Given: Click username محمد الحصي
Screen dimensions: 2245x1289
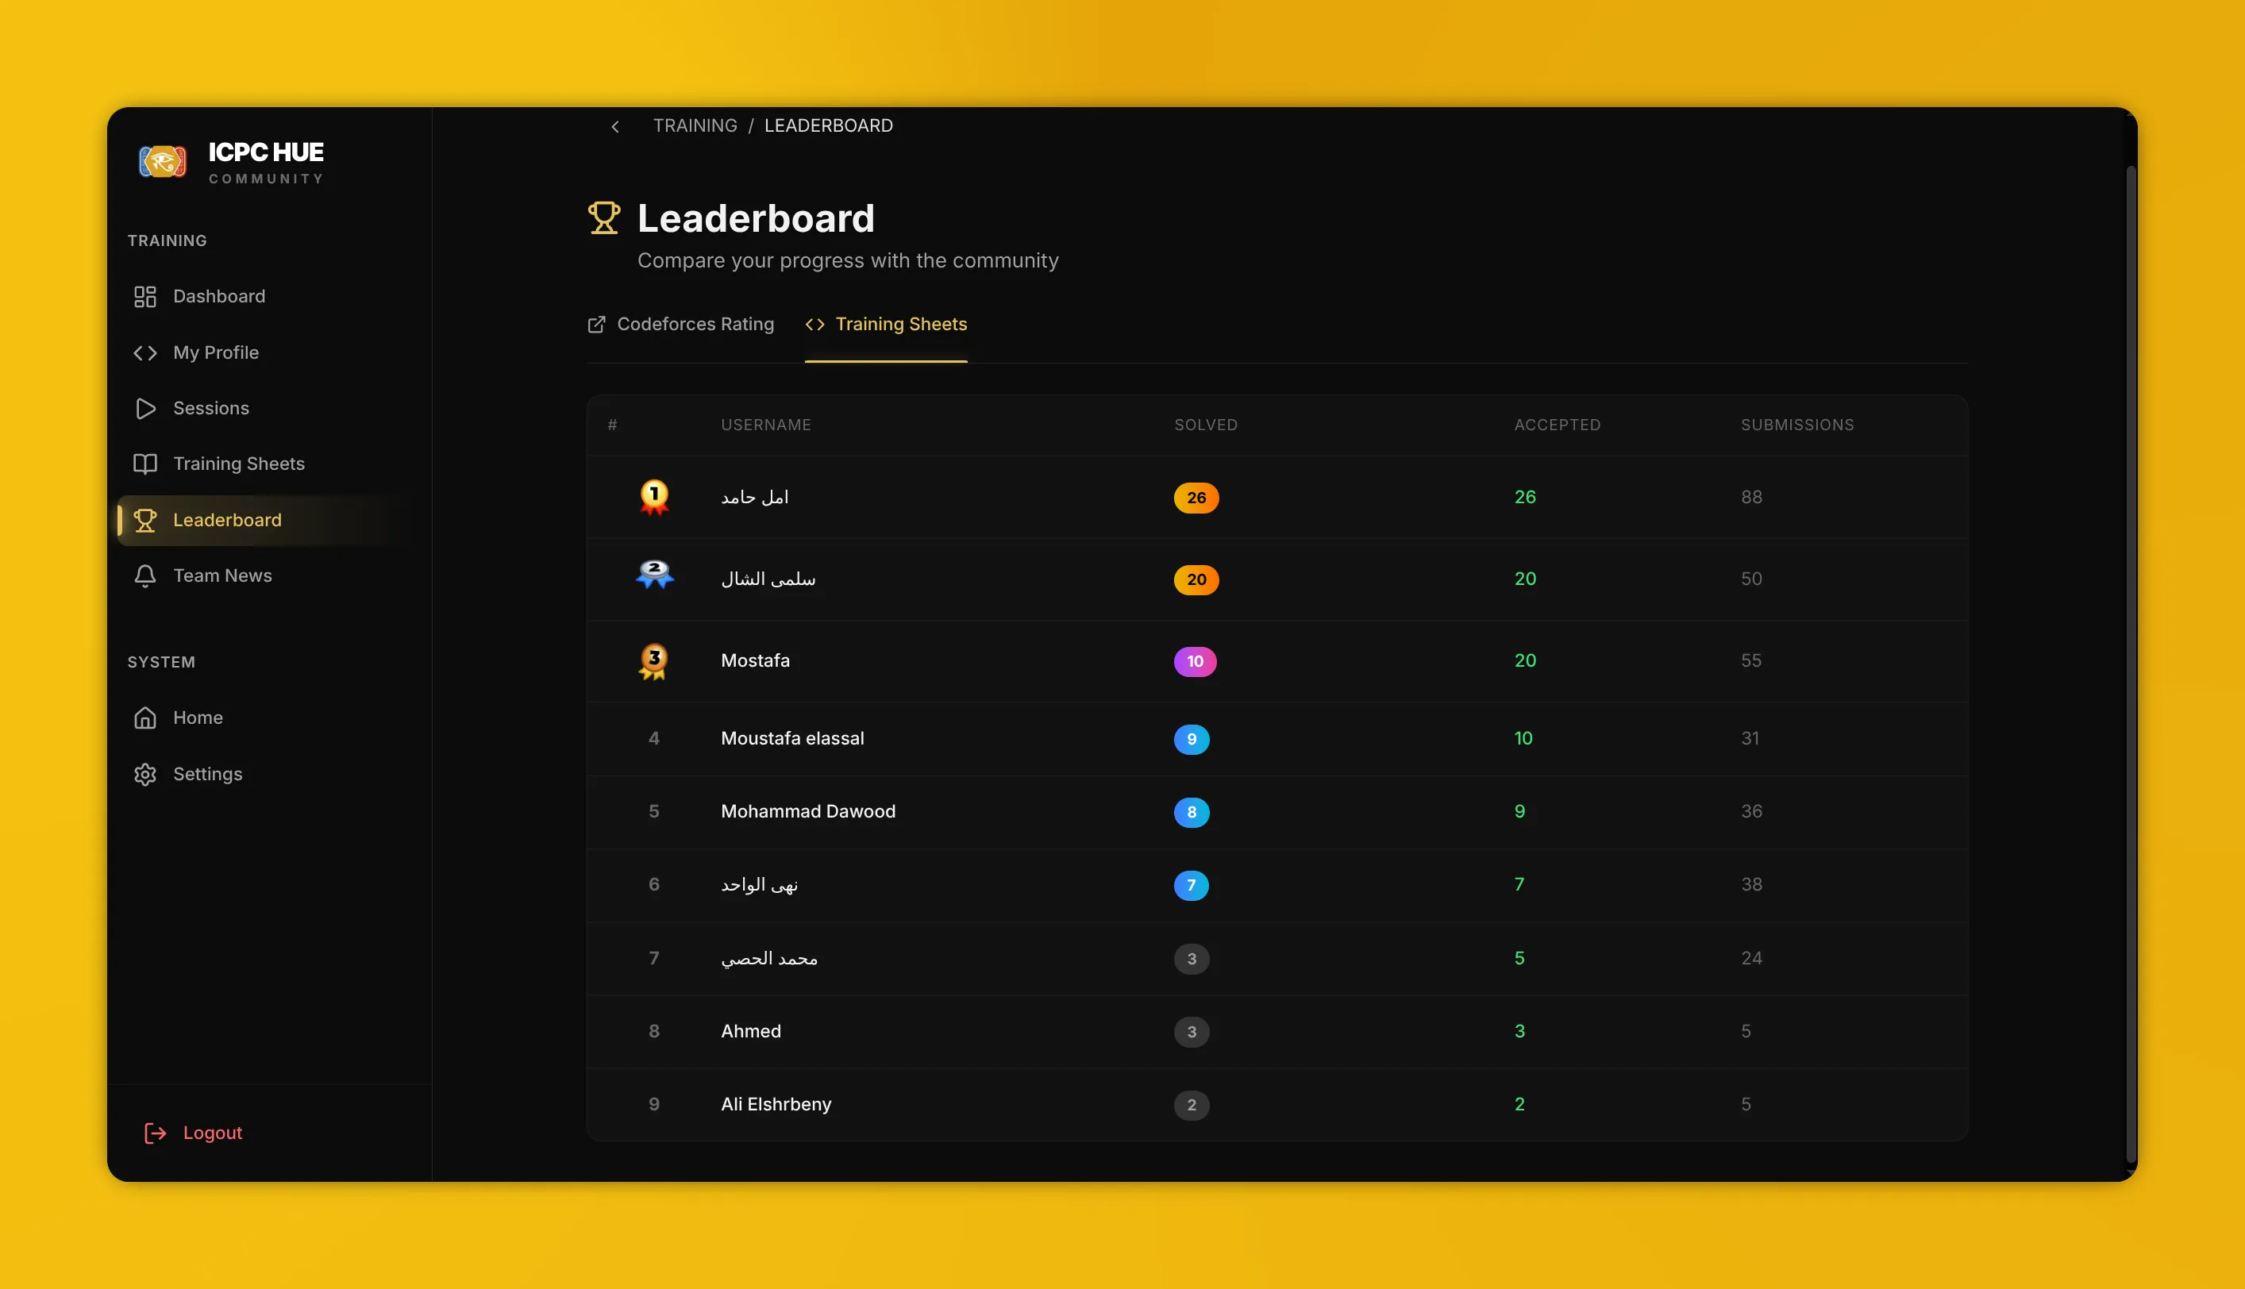Looking at the screenshot, I should pos(769,958).
